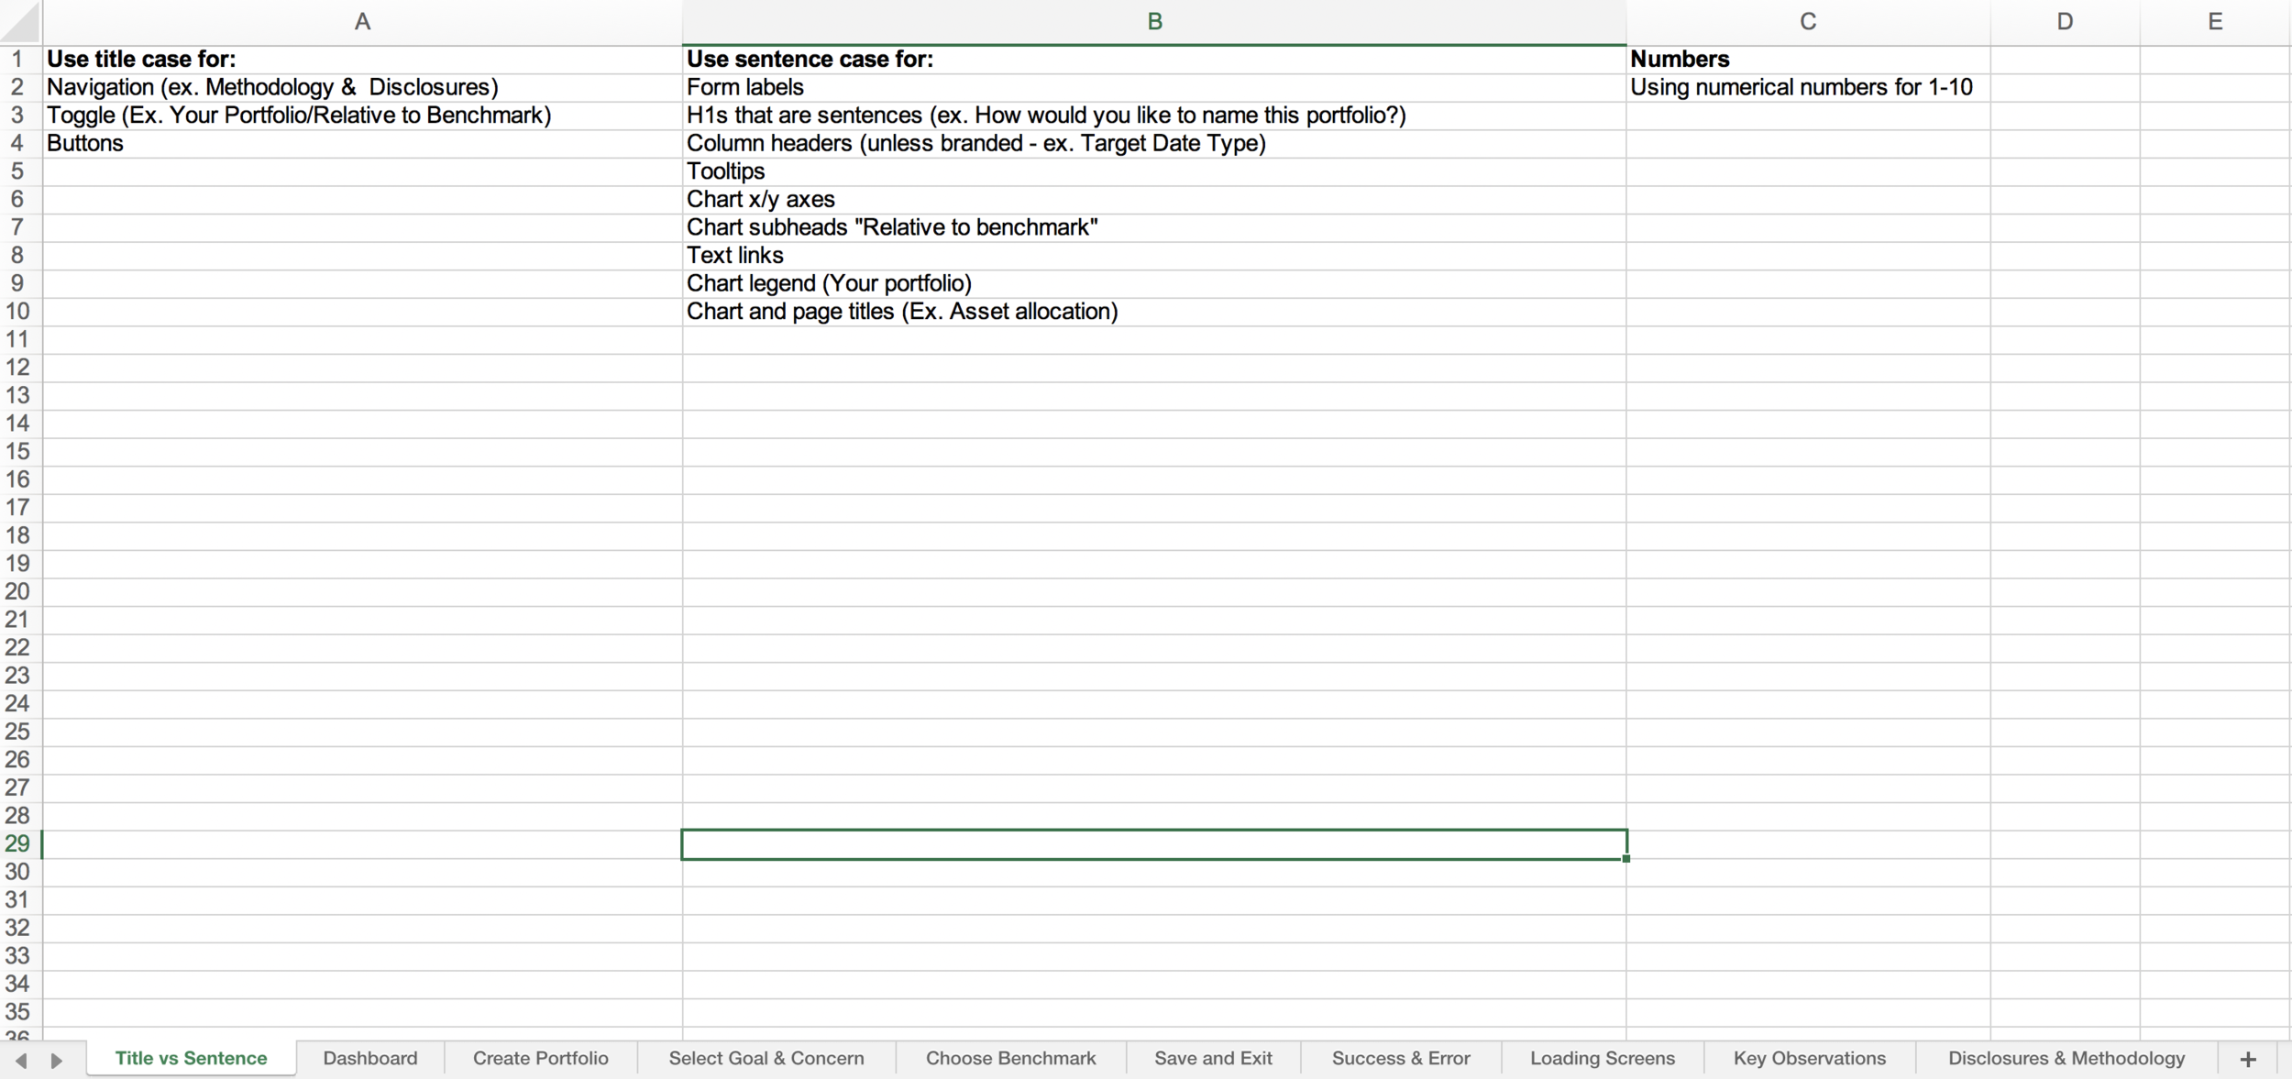Viewport: 2292px width, 1079px height.
Task: Switch to Select Goal & Concern sheet
Action: [766, 1058]
